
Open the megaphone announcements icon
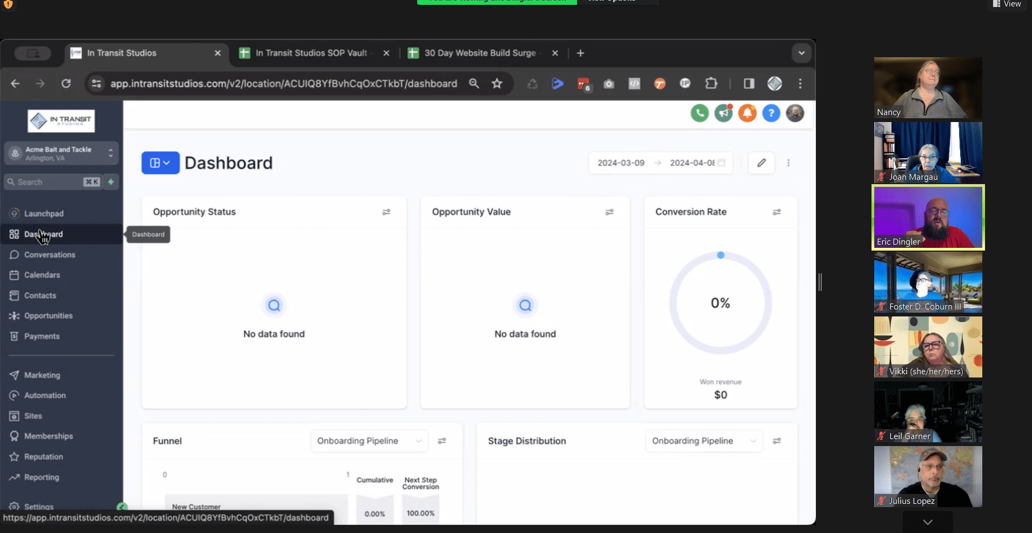(x=723, y=113)
